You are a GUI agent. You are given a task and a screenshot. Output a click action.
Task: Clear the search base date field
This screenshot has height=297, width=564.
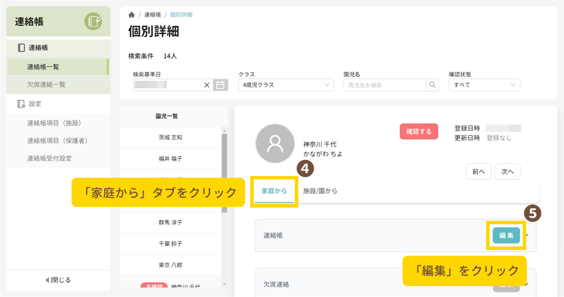[x=207, y=85]
